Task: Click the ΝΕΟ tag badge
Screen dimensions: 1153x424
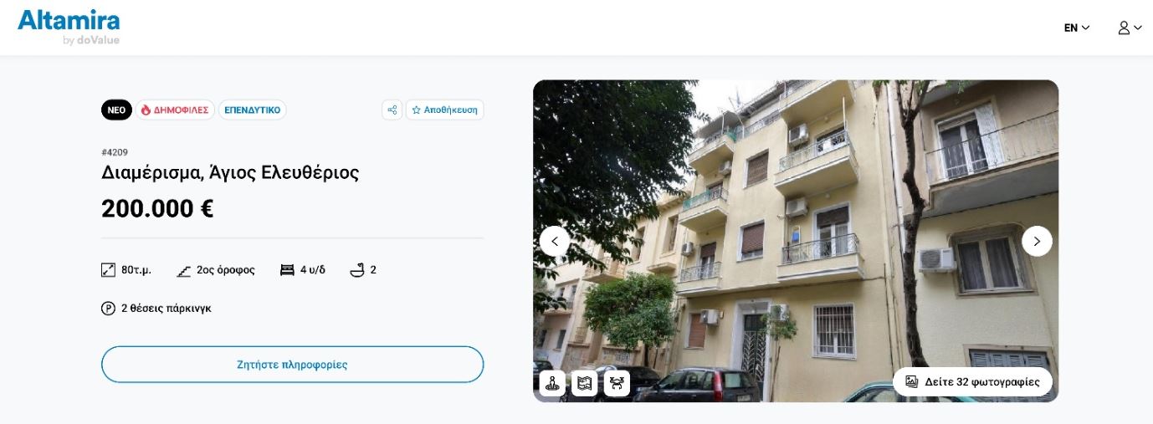Action: 116,110
